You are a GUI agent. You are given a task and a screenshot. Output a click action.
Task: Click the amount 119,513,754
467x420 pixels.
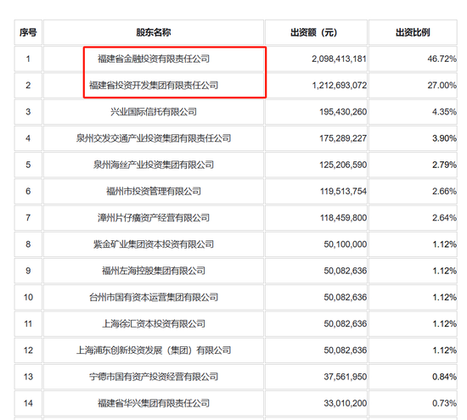[343, 191]
